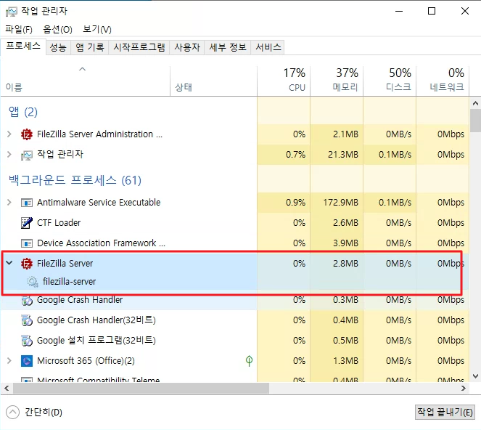Image resolution: width=481 pixels, height=430 pixels.
Task: Click the Task Manager (작업 관리자) process icon
Action: (27, 155)
